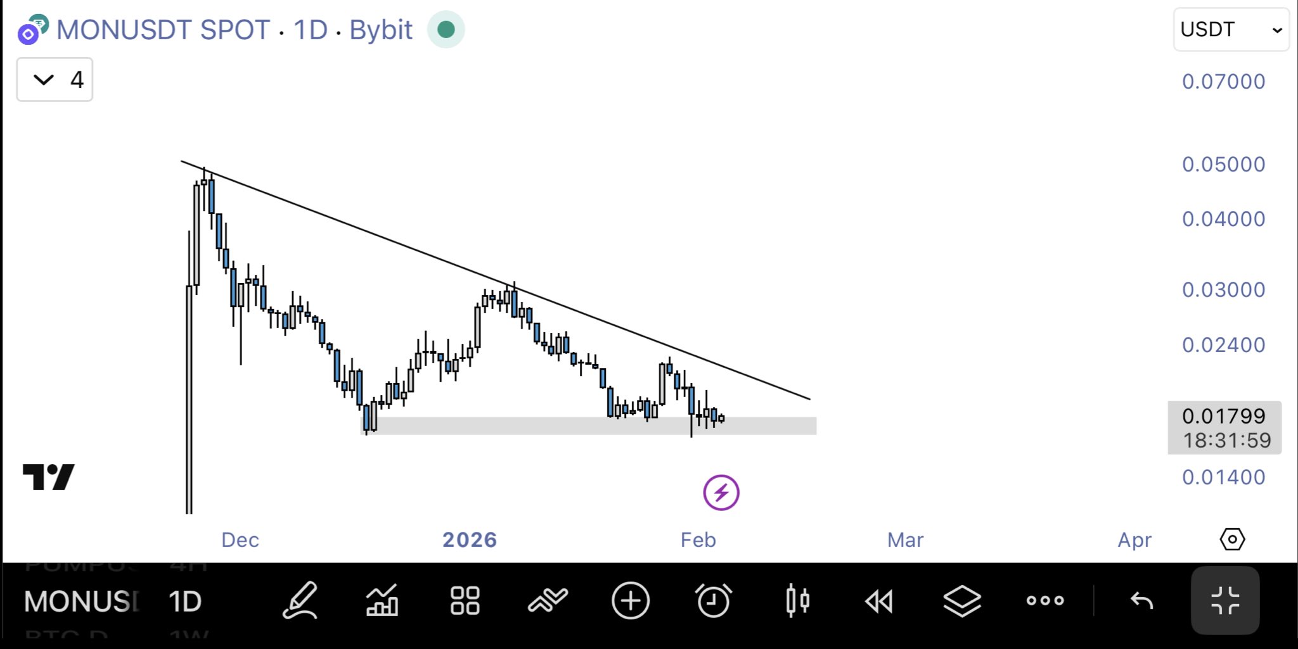Open symbol search via the MONUSDT bottom label

point(81,602)
